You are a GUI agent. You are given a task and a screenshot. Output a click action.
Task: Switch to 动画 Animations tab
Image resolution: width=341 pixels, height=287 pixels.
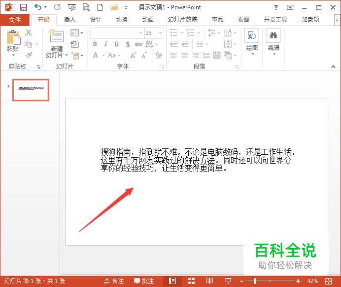(x=148, y=20)
